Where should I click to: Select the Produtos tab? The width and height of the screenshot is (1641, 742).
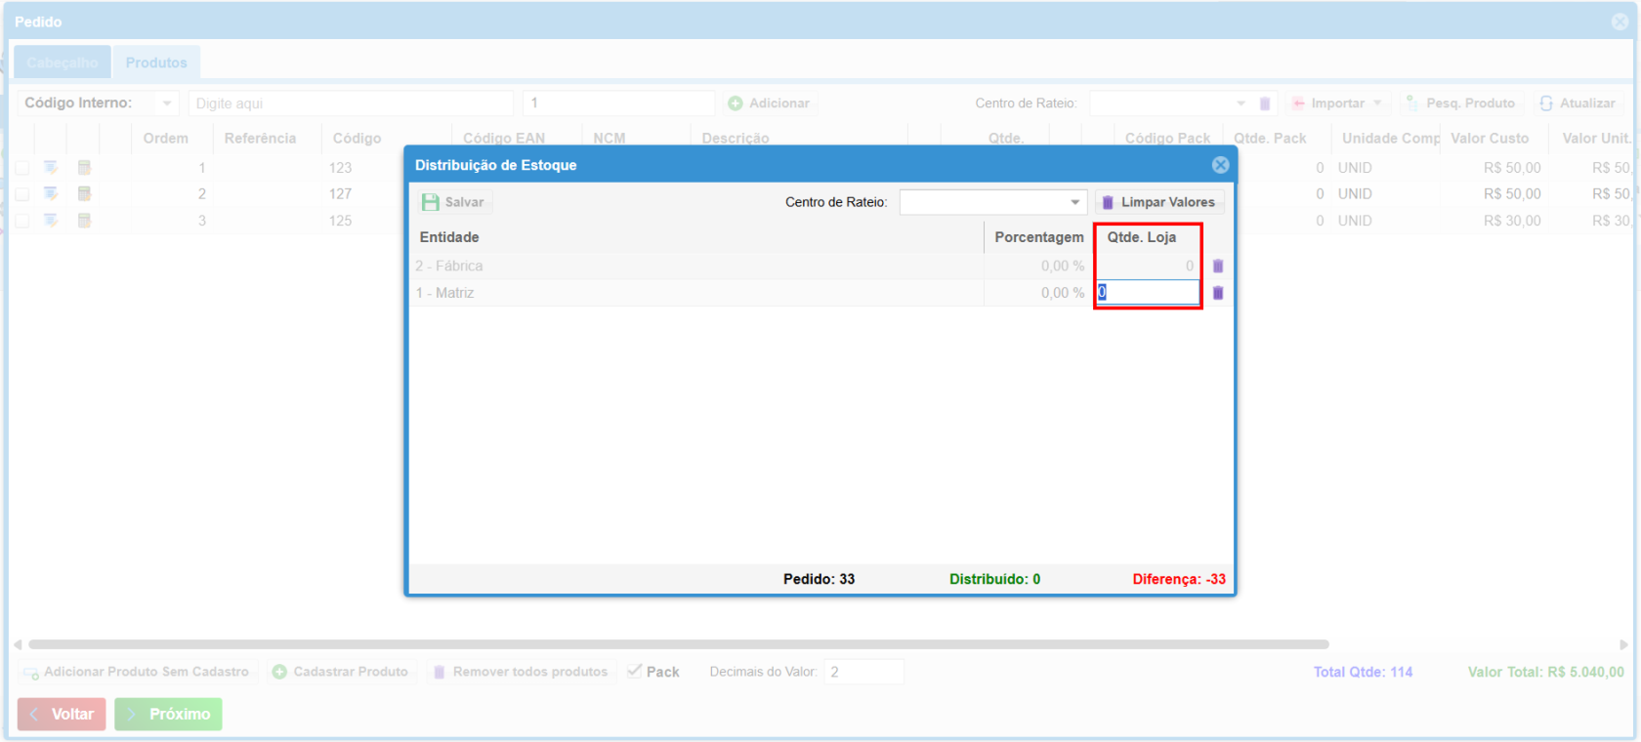pyautogui.click(x=156, y=62)
